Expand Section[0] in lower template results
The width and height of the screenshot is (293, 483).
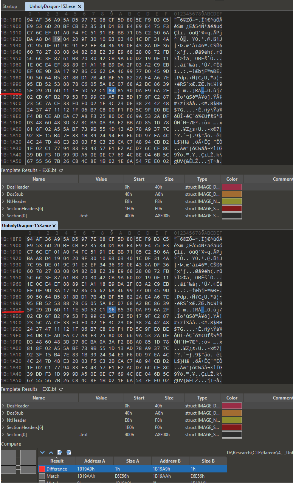click(3, 435)
